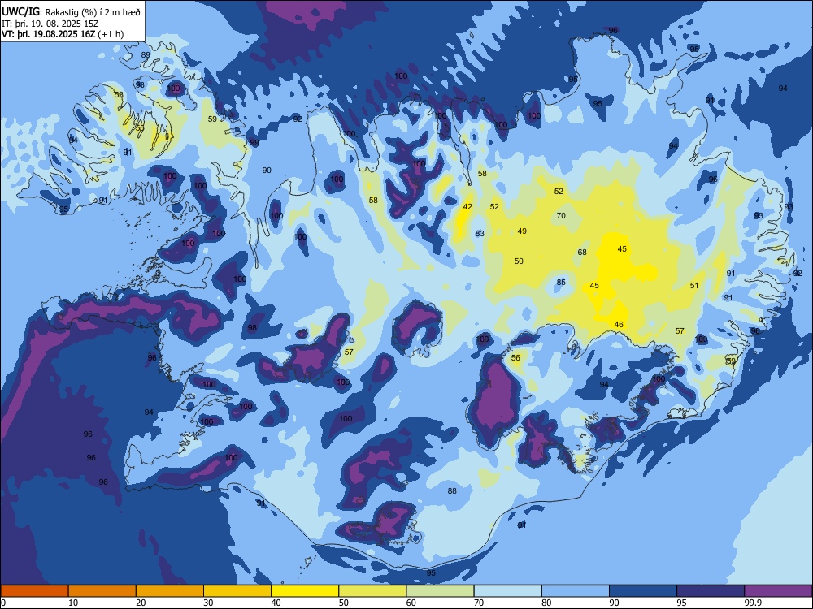This screenshot has width=813, height=609.
Task: Click the map value "50" in the yellow area
Action: 519,261
